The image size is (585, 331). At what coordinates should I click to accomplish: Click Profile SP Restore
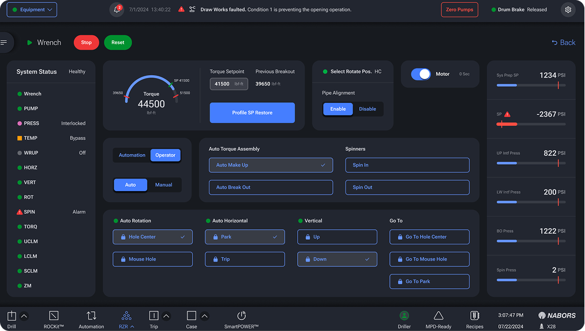252,113
